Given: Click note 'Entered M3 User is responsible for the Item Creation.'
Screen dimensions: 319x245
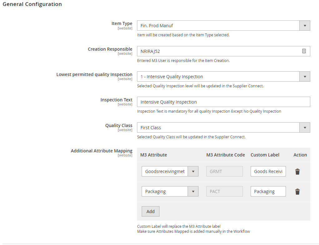Looking at the screenshot, I should tap(183, 61).
